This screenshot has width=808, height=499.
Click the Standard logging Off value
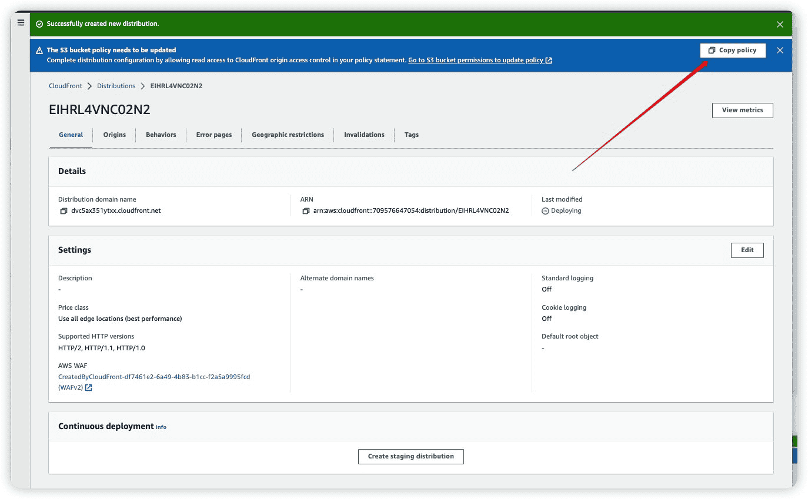point(546,289)
